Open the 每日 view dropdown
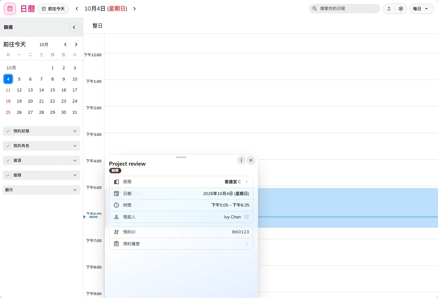This screenshot has width=438, height=298. pos(422,9)
